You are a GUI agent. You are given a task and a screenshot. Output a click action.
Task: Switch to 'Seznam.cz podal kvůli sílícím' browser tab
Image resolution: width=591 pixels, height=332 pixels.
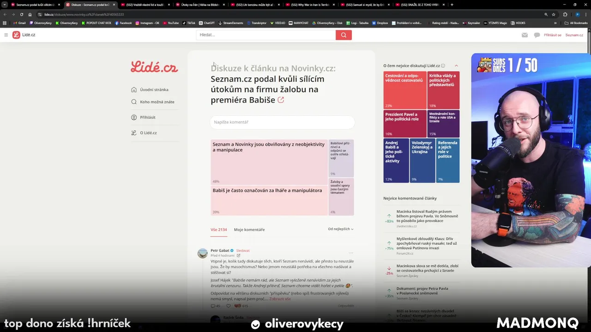coord(35,5)
